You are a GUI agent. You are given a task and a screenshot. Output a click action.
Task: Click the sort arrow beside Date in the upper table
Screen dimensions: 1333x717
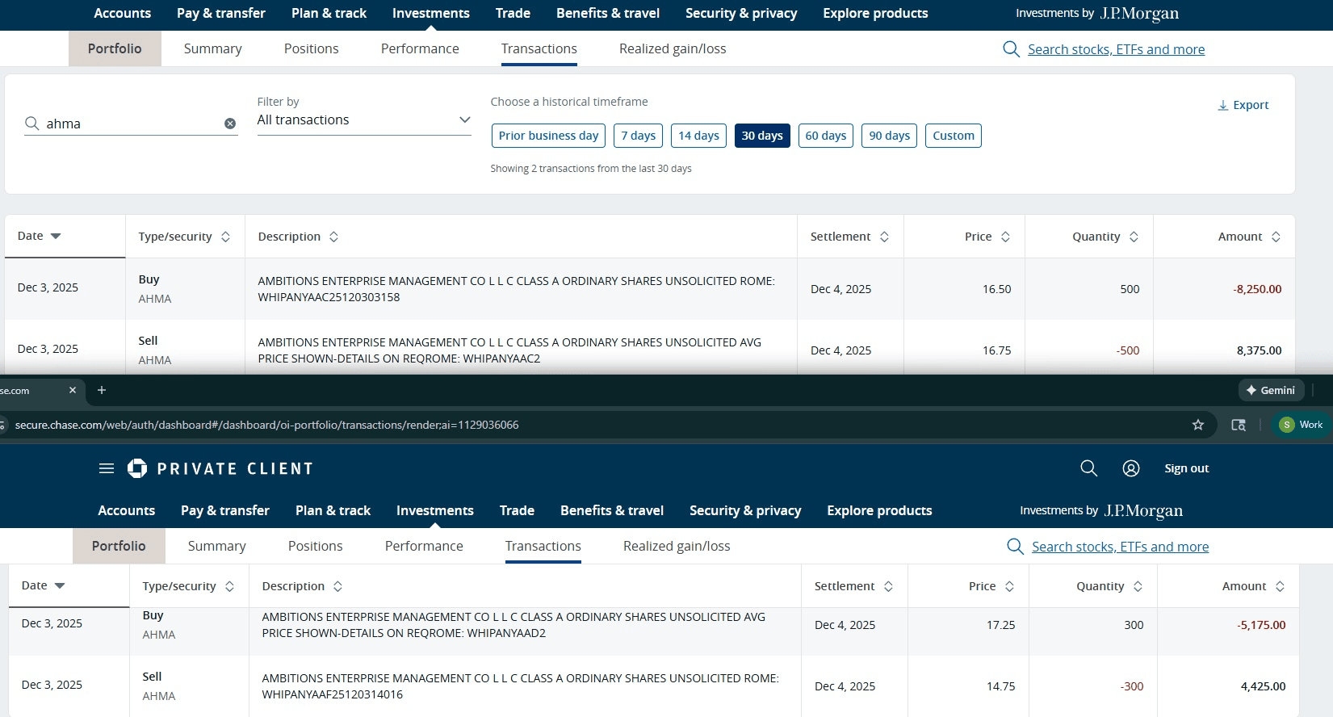(x=56, y=236)
